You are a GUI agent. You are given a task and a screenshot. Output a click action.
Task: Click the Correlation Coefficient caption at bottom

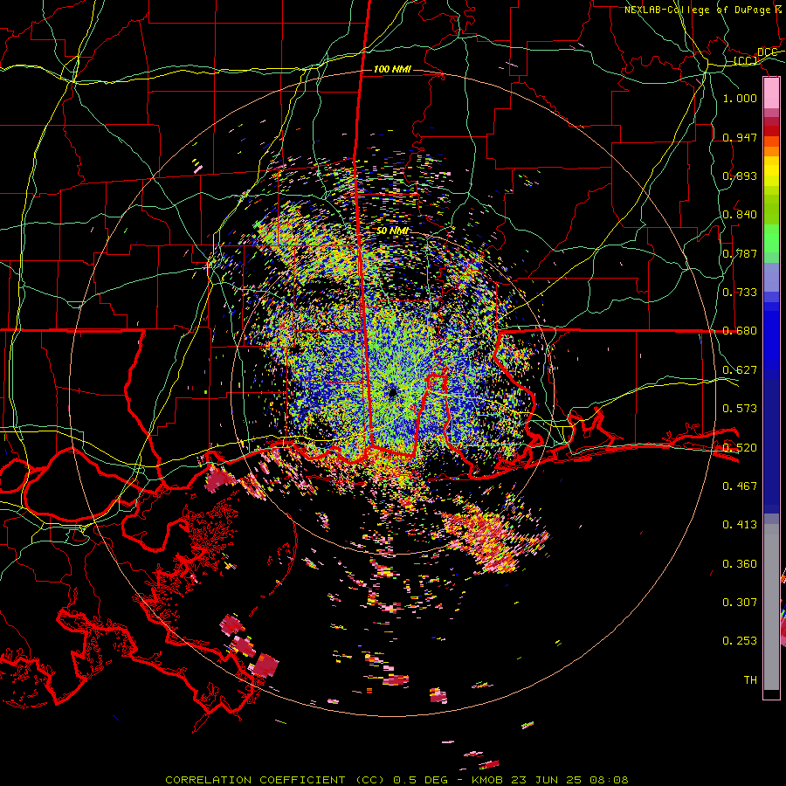click(396, 780)
